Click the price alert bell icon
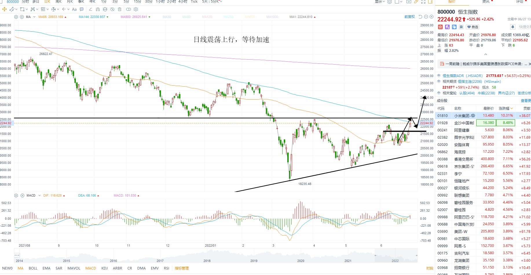Screen dimensions: 531x275 [x=513, y=27]
